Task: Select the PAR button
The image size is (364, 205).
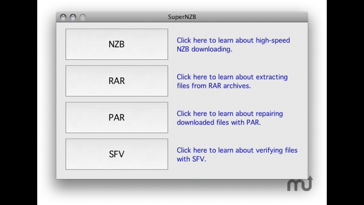Action: (117, 118)
